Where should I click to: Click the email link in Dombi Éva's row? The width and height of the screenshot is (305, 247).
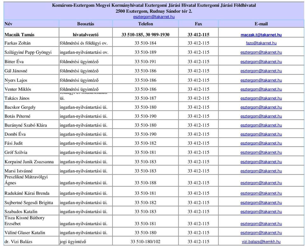tap(261, 134)
